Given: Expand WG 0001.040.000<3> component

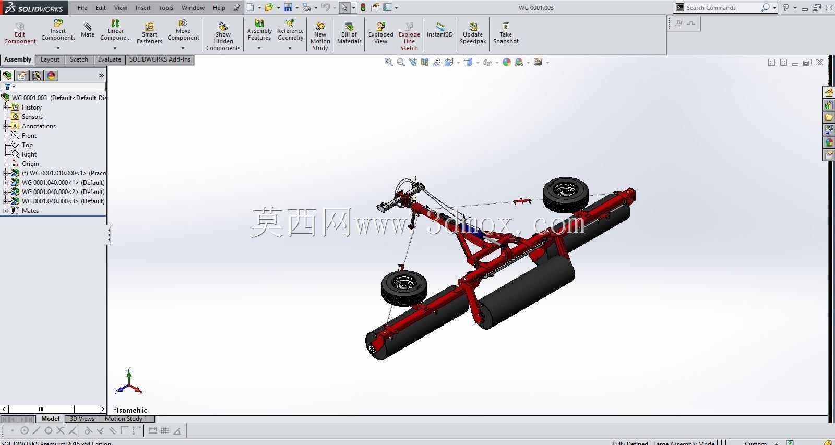Looking at the screenshot, I should (x=5, y=201).
